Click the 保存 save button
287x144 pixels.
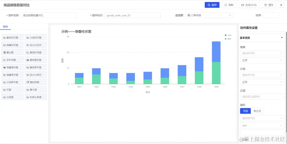(212, 5)
